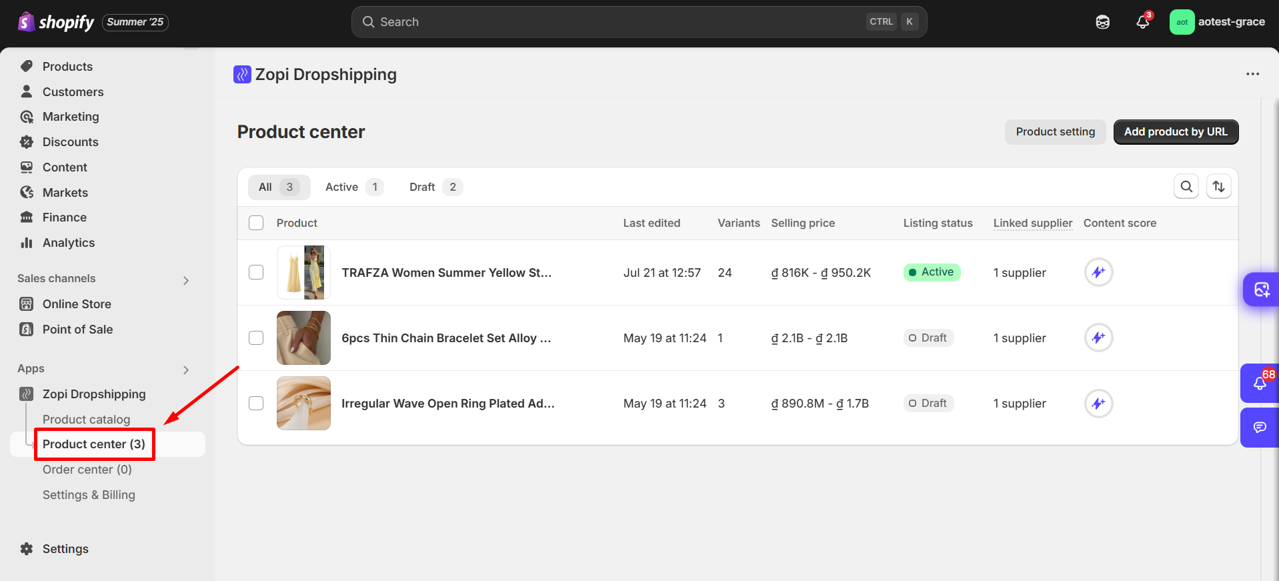Open floating image search widget

click(1261, 289)
